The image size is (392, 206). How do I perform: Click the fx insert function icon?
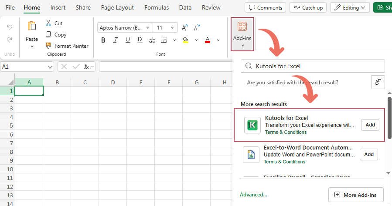pyautogui.click(x=86, y=66)
